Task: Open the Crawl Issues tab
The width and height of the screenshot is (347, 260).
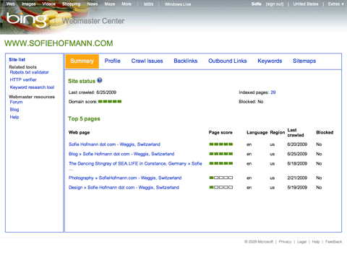Action: pyautogui.click(x=147, y=61)
